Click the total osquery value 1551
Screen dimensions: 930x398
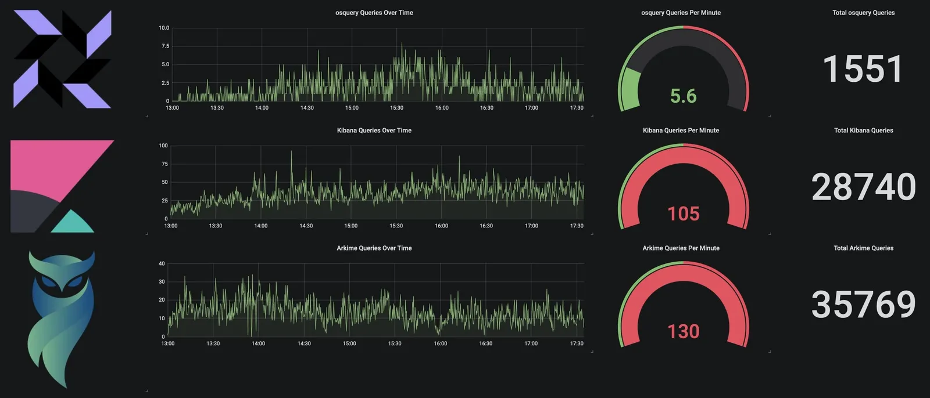pos(863,69)
